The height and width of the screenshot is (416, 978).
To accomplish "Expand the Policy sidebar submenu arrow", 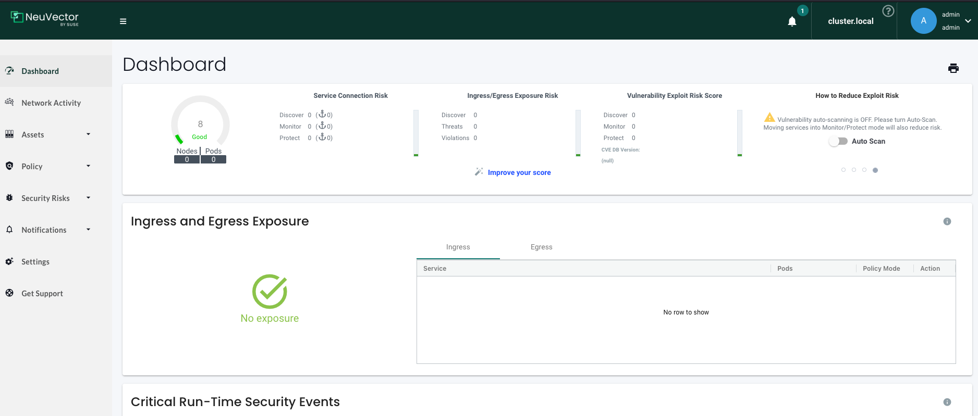I will 89,166.
